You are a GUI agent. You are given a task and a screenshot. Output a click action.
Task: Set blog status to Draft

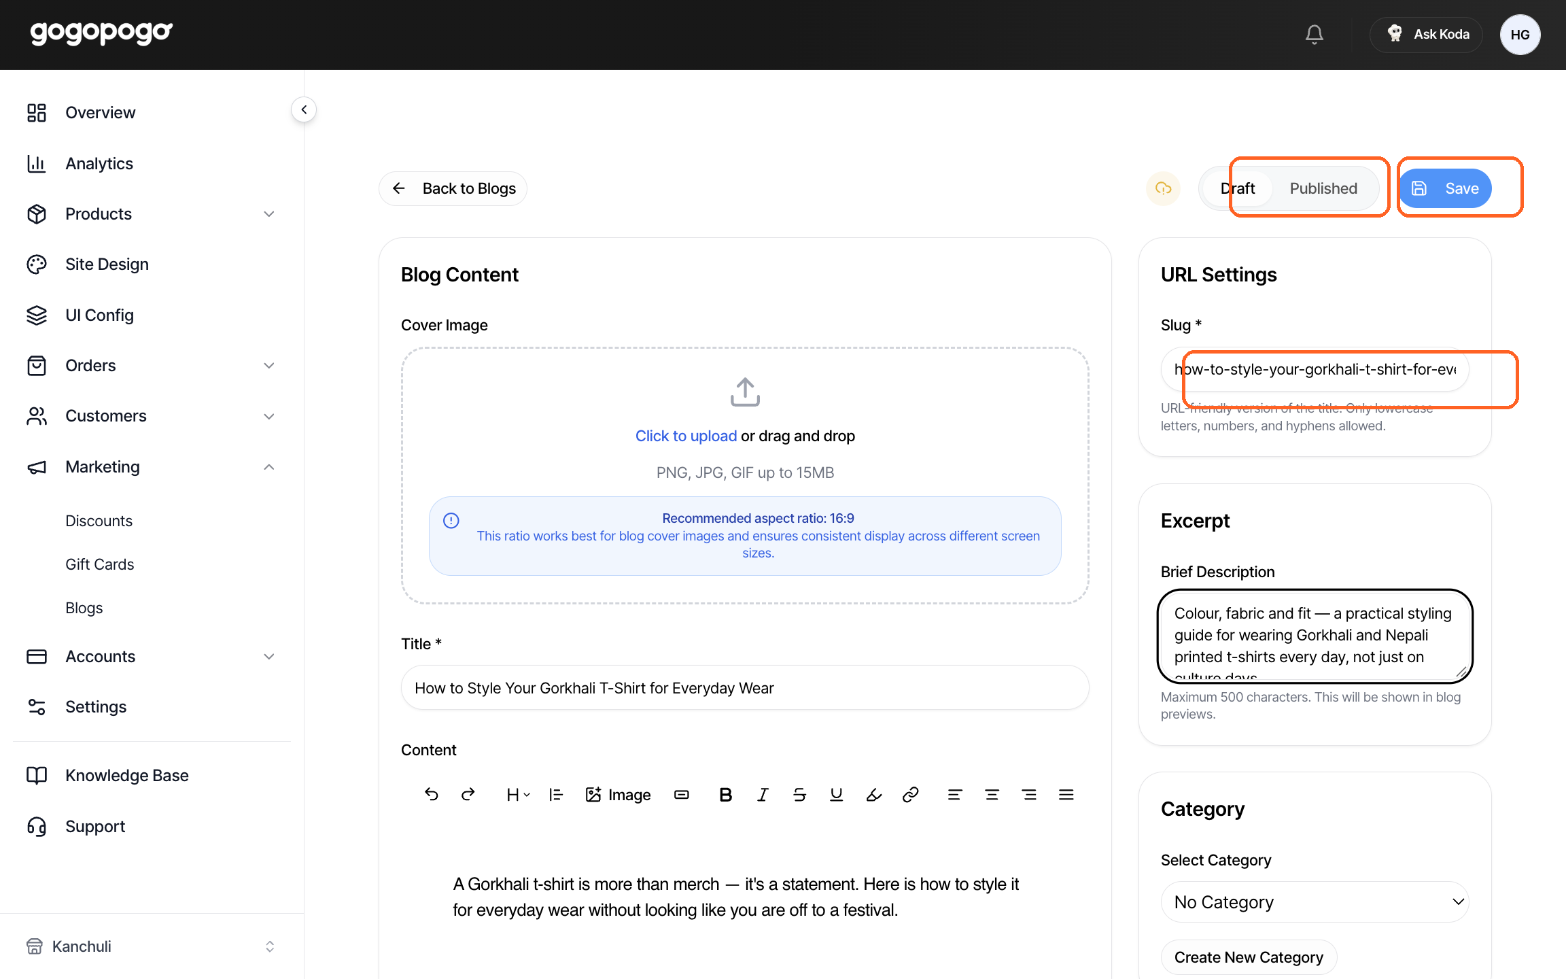(1238, 188)
